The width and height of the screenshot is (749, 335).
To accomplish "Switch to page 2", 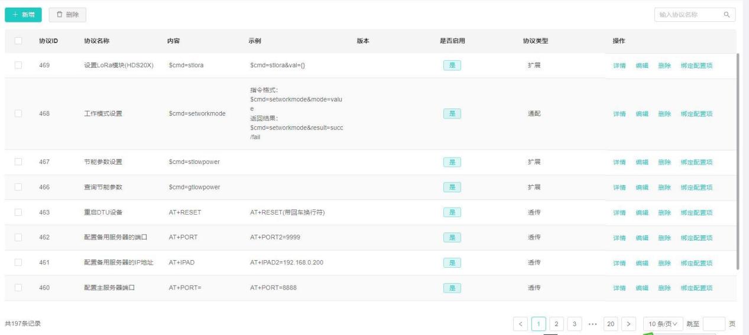I will pos(557,324).
